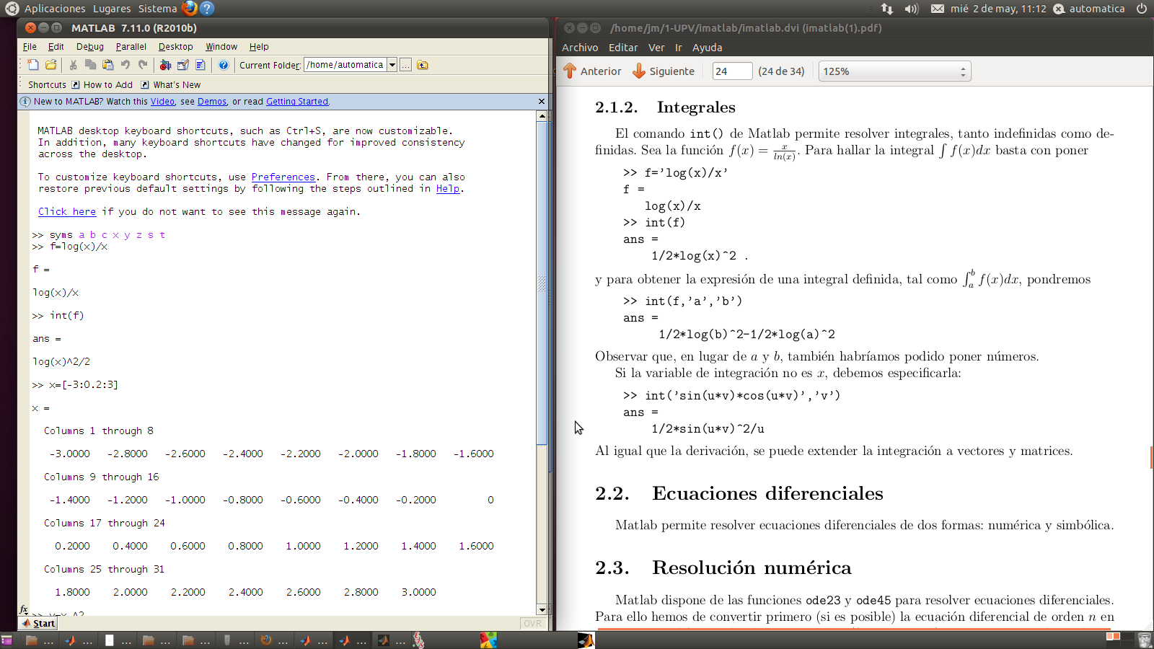Image resolution: width=1154 pixels, height=649 pixels.
Task: Open the Debug menu in MATLAB
Action: (89, 46)
